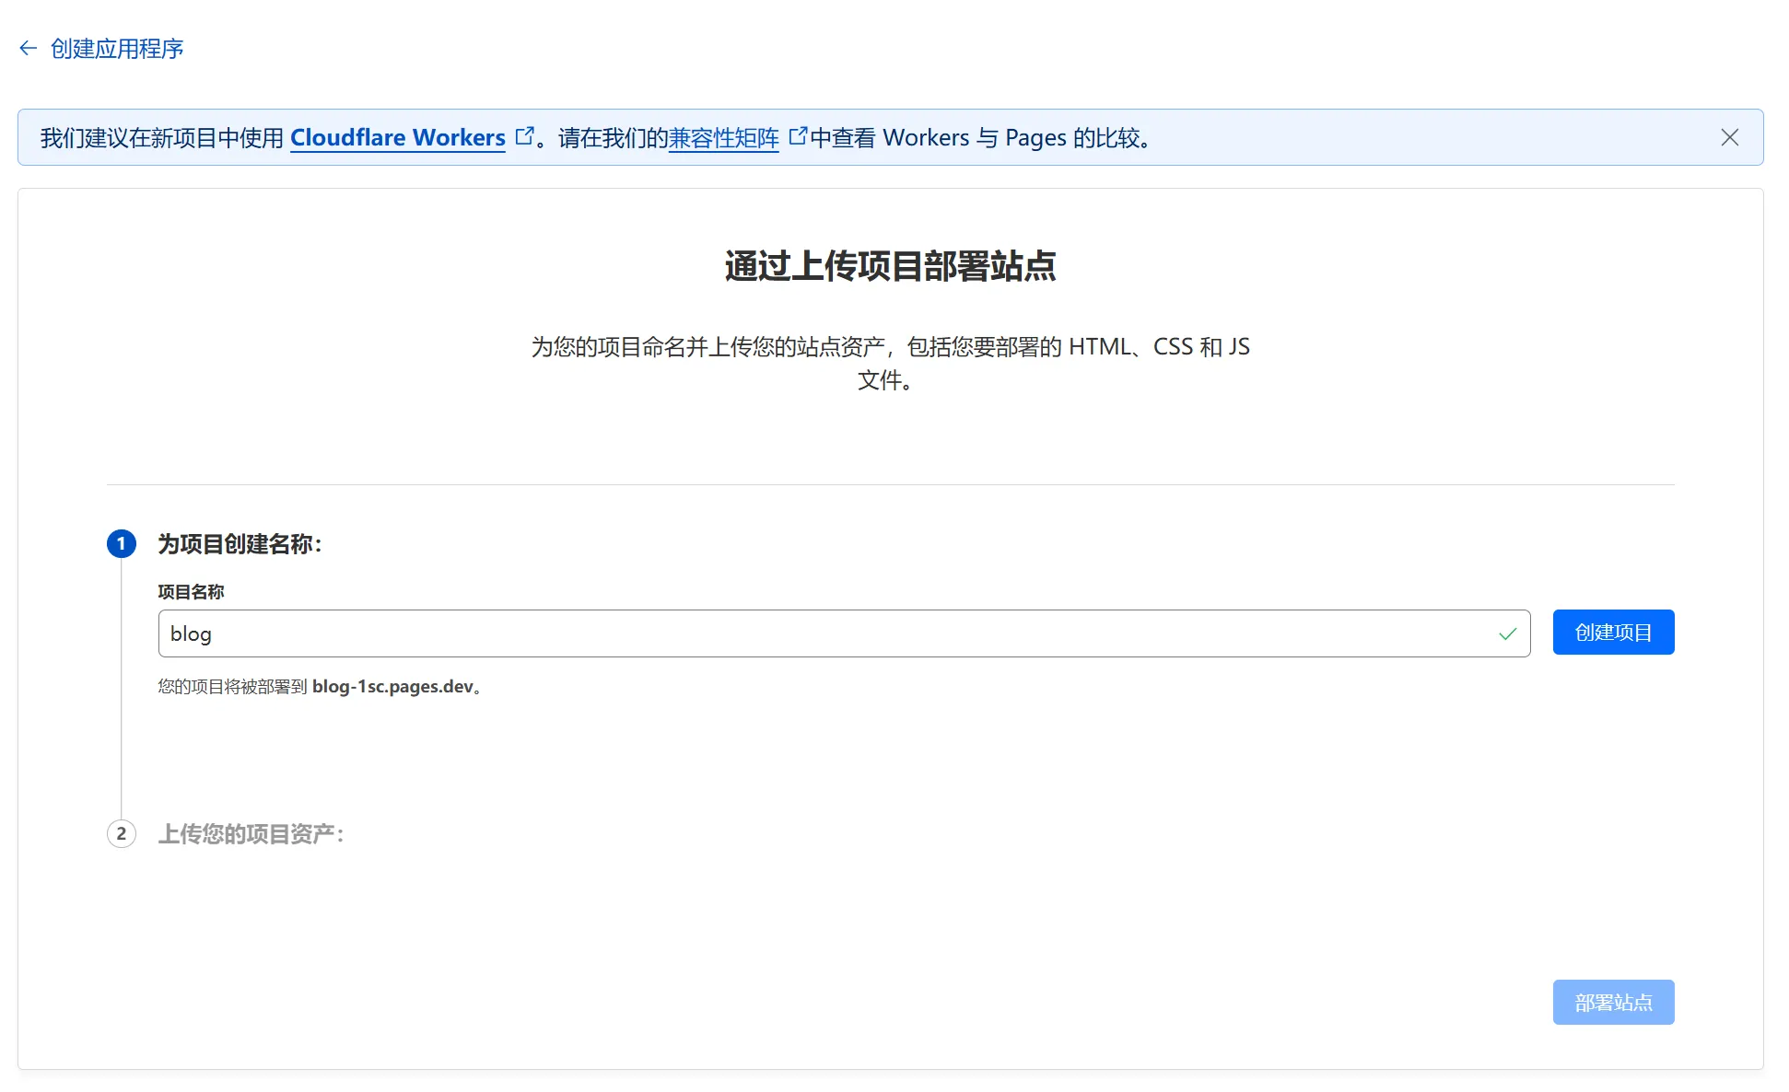This screenshot has height=1092, width=1789.
Task: Click the step 1 number badge
Action: [x=122, y=544]
